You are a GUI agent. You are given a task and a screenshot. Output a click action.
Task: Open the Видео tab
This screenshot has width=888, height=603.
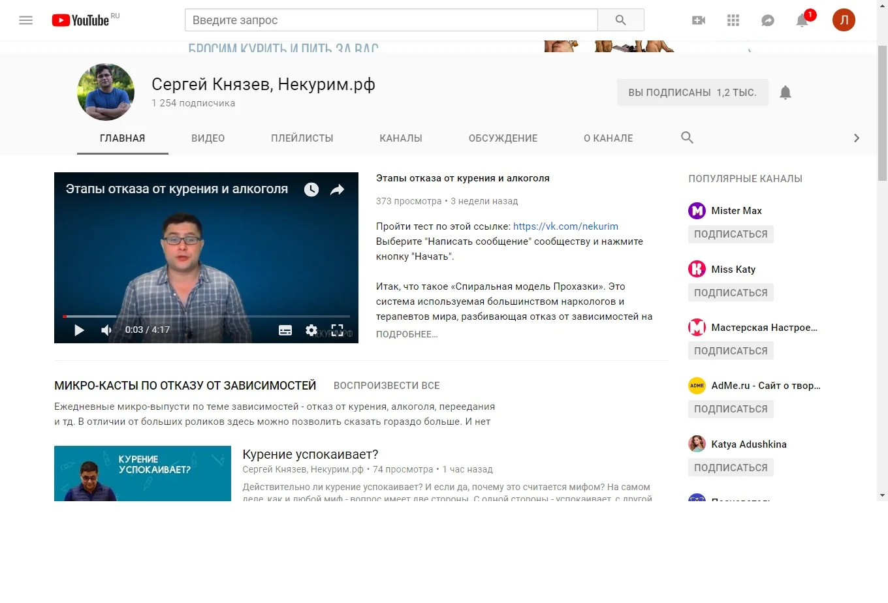208,138
